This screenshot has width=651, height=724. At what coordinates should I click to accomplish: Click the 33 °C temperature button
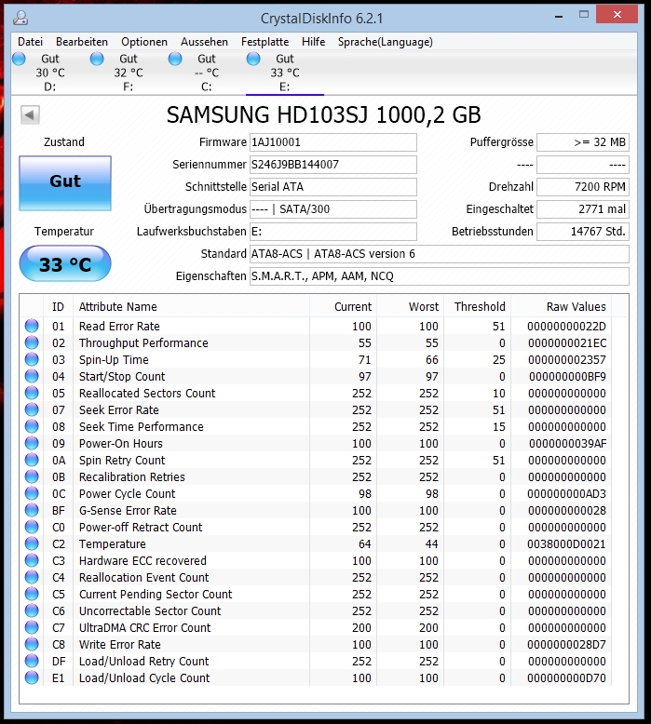coord(65,263)
